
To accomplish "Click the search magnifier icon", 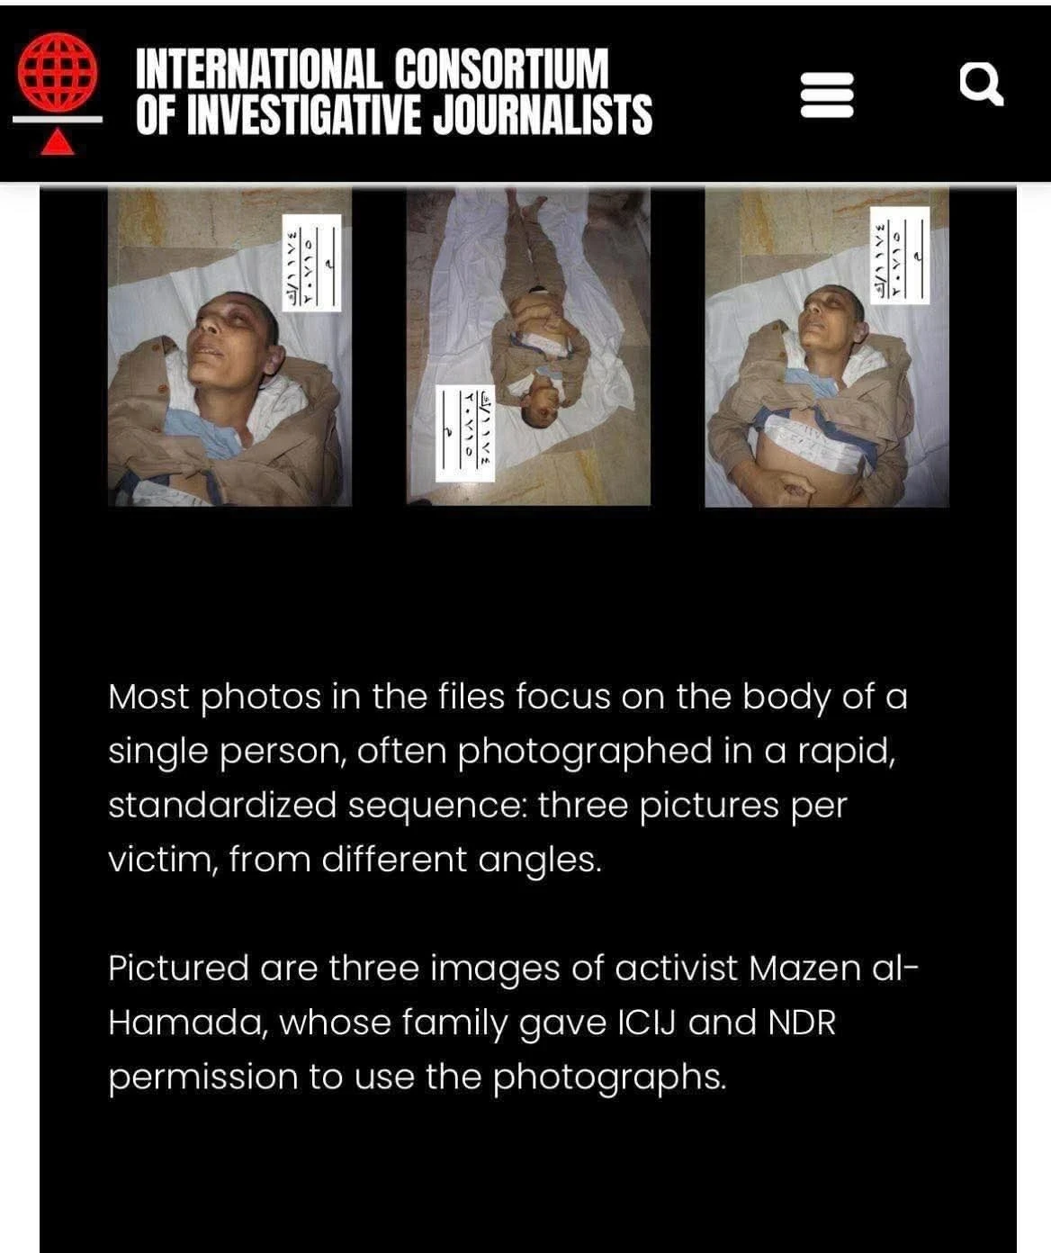I will point(981,84).
